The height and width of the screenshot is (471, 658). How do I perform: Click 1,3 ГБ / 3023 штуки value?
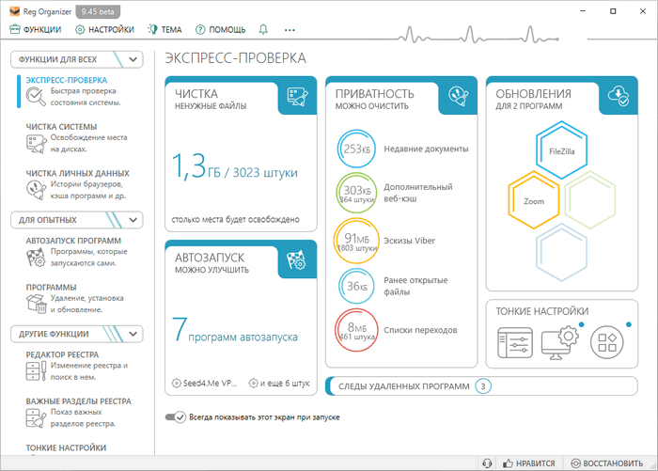click(x=235, y=167)
